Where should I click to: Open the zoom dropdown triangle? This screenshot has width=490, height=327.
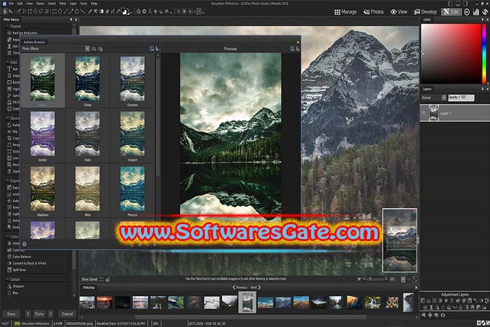[x=359, y=279]
